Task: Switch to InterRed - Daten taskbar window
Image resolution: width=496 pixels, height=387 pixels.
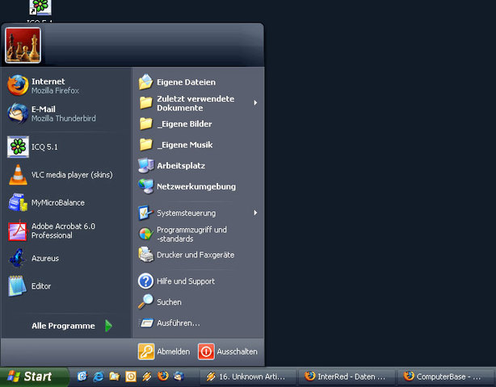Action: coord(347,377)
